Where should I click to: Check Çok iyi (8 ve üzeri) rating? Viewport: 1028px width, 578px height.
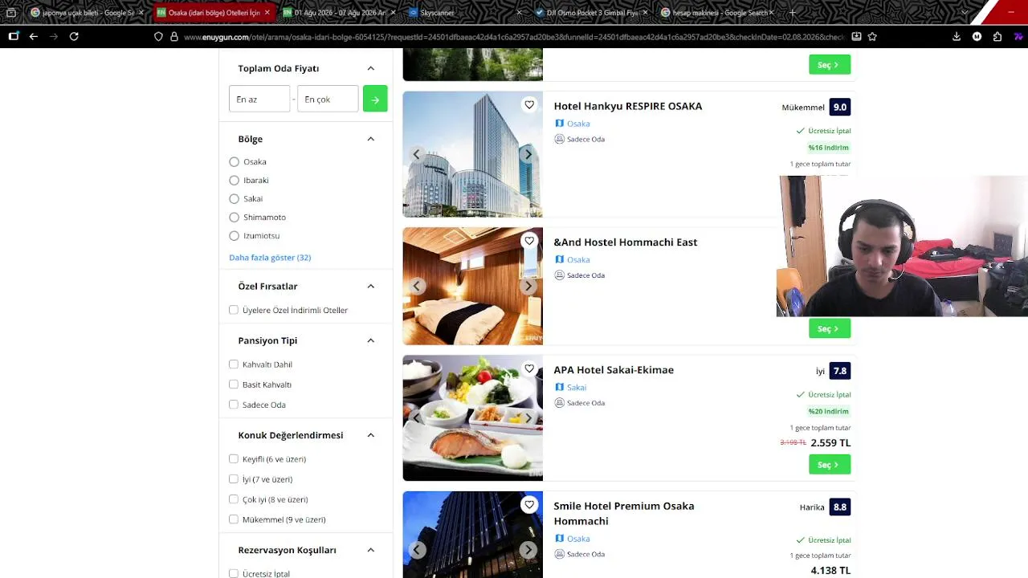234,499
